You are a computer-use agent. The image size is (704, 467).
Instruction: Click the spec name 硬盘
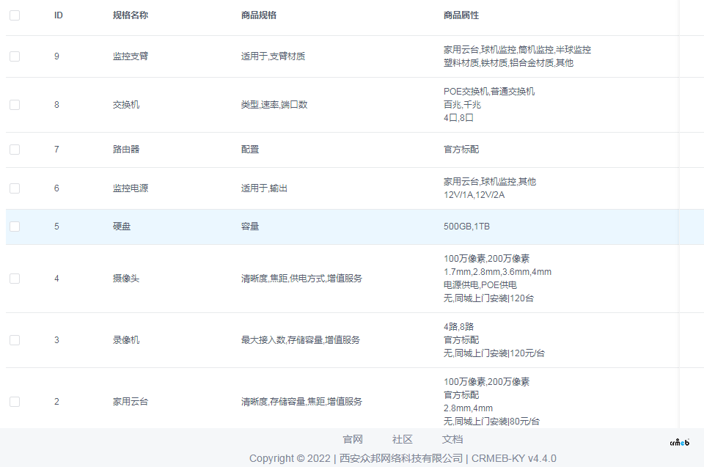tap(121, 227)
